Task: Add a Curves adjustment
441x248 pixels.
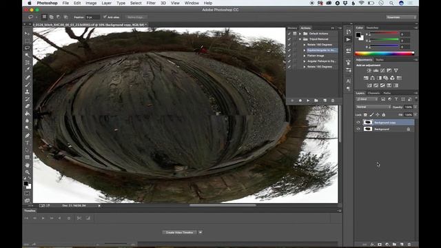Action: pos(382,70)
